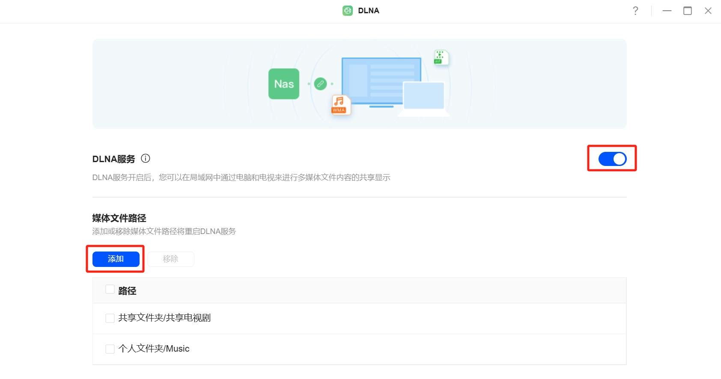Click the green Nas icon in banner

(x=284, y=84)
